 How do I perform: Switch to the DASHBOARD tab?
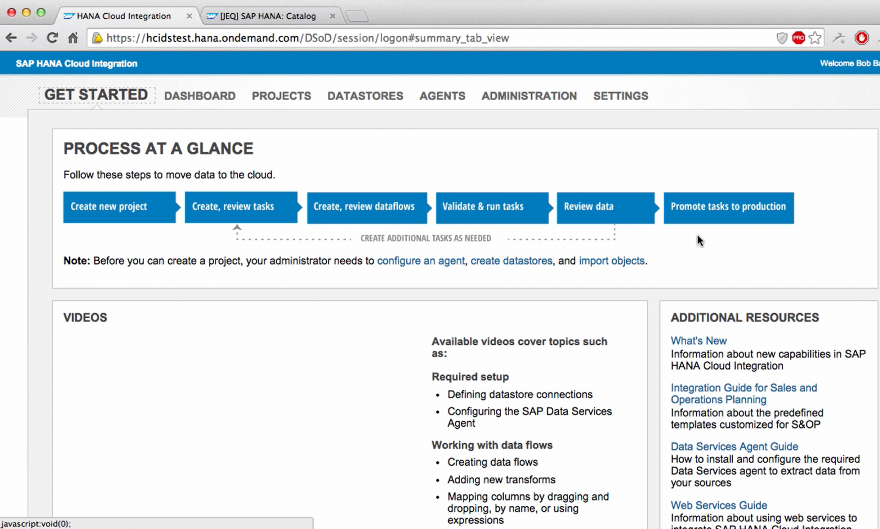200,96
